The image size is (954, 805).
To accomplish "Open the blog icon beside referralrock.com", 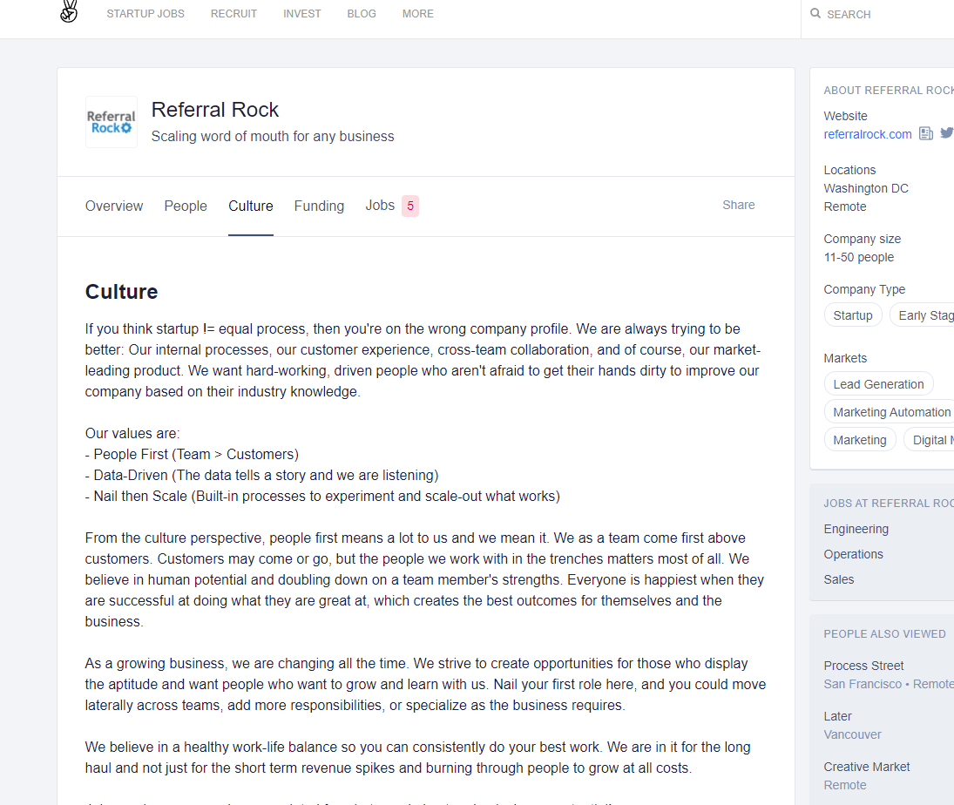I will coord(926,134).
